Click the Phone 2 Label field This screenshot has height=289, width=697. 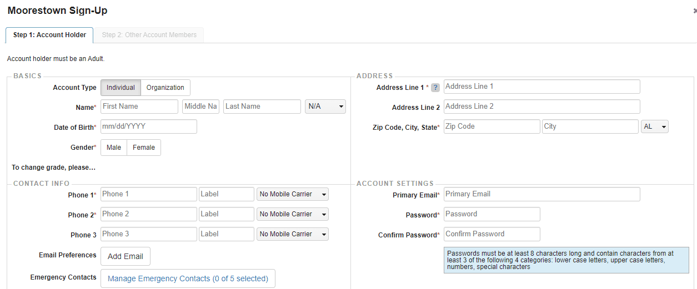click(227, 214)
